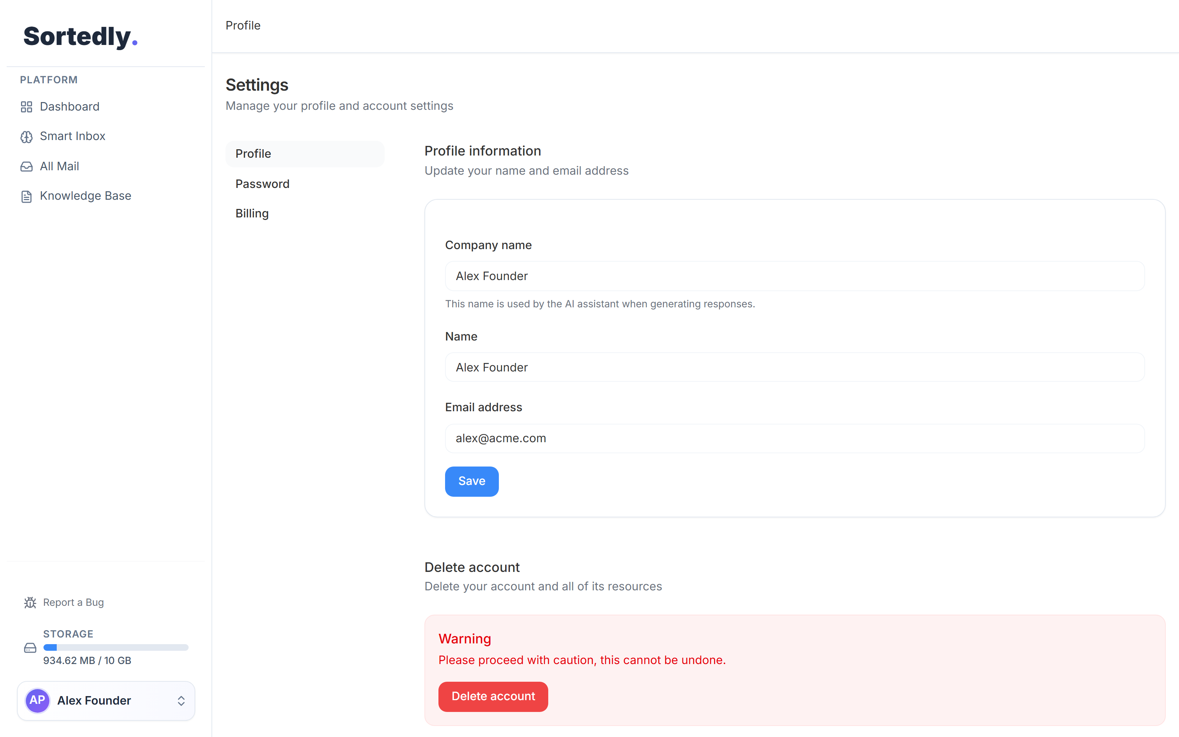The height and width of the screenshot is (737, 1179).
Task: Focus the Email address input field
Action: [x=795, y=438]
